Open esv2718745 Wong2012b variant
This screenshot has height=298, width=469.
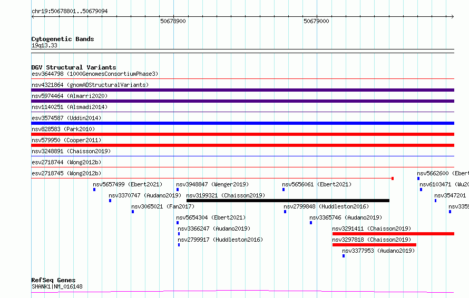click(x=66, y=173)
